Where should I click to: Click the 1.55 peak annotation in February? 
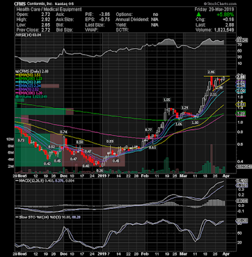click(167, 100)
